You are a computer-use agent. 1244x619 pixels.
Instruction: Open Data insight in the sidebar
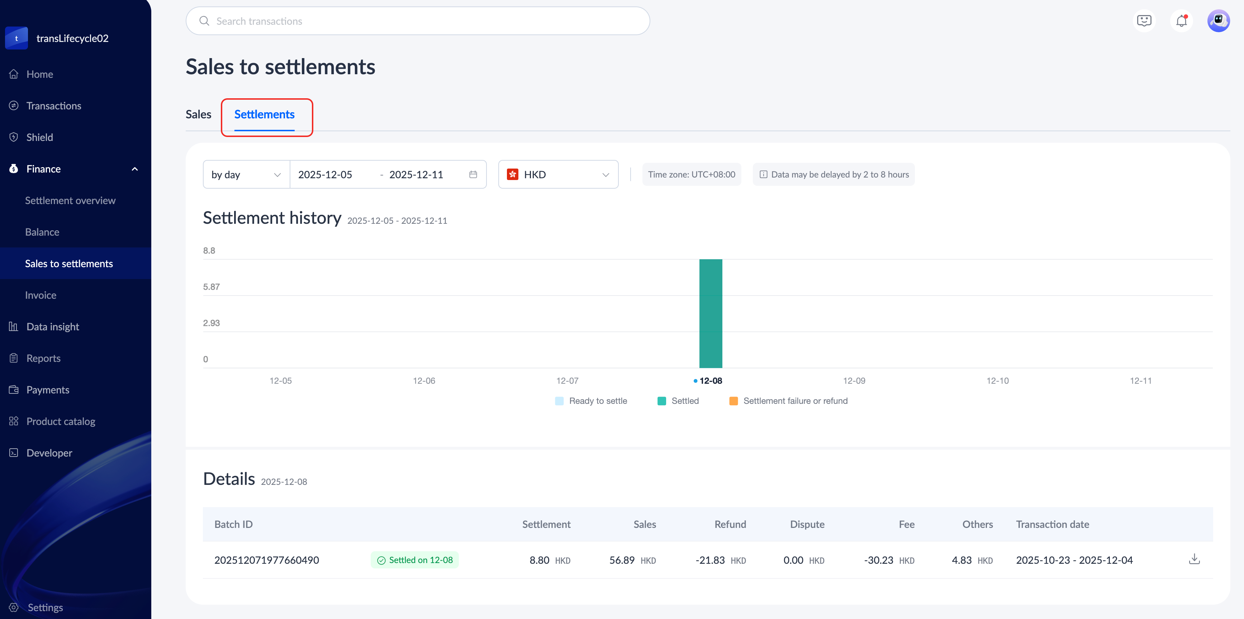[x=53, y=327]
